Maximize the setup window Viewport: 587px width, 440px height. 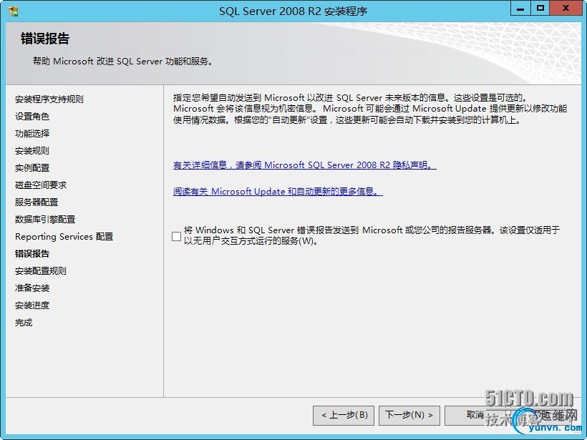click(540, 9)
